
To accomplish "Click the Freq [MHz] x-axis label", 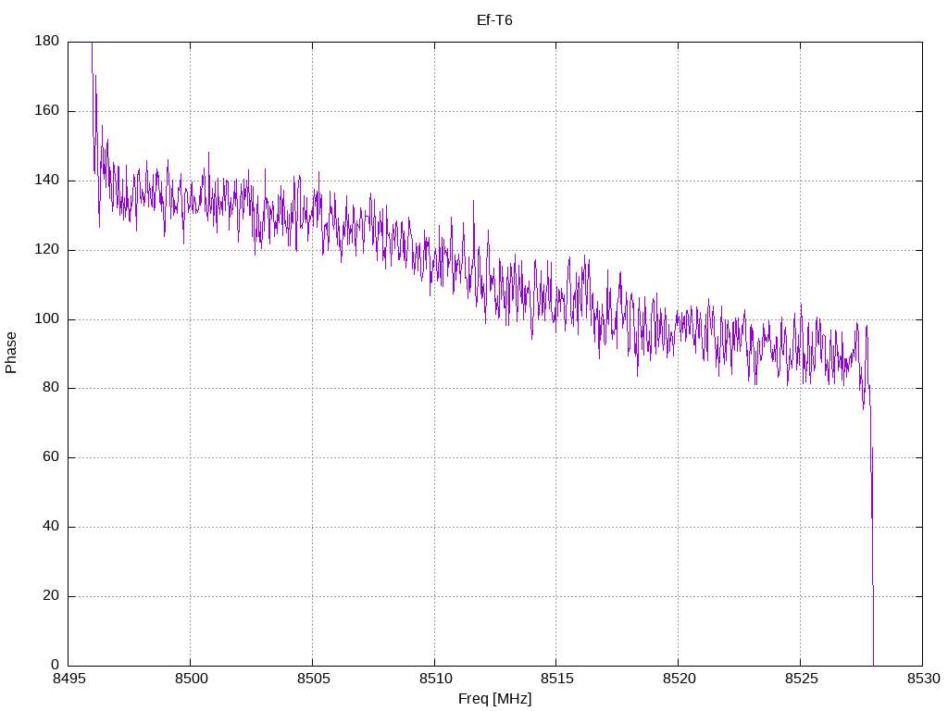I will [x=494, y=699].
